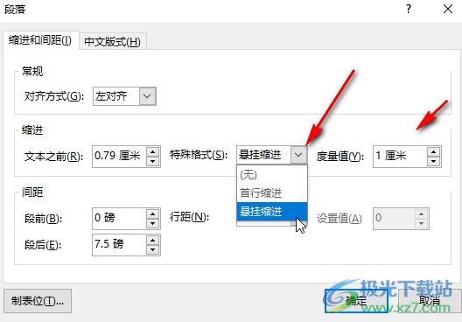Open help with the ? icon

click(409, 9)
